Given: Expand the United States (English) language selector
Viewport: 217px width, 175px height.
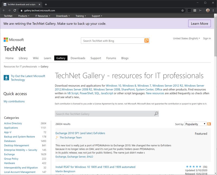Looking at the screenshot, I should pyautogui.click(x=186, y=38).
